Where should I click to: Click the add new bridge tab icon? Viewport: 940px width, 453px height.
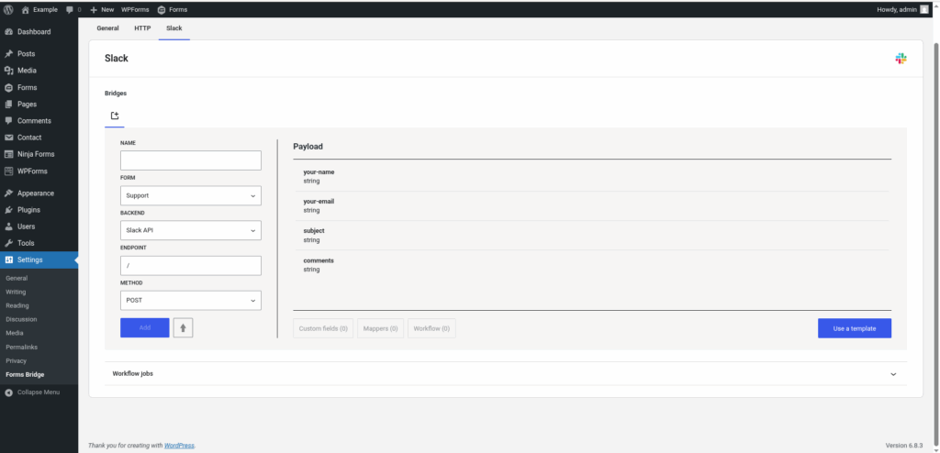tap(115, 116)
